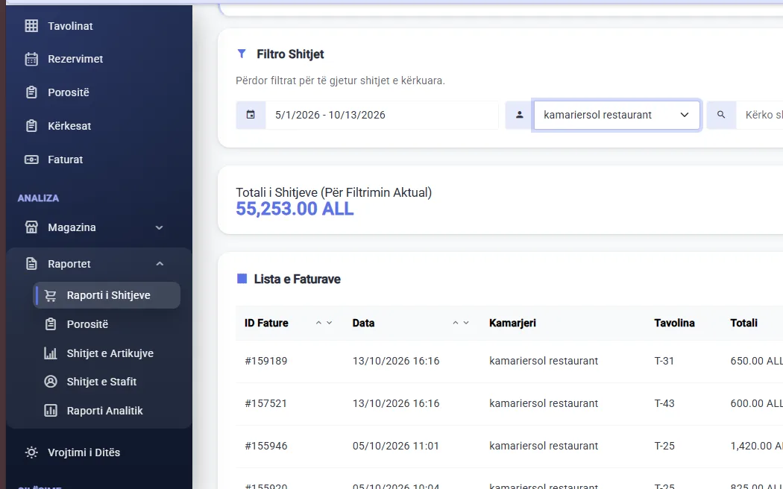Click the Rezervimet calendar icon
Viewport: 783px width, 489px height.
[31, 59]
